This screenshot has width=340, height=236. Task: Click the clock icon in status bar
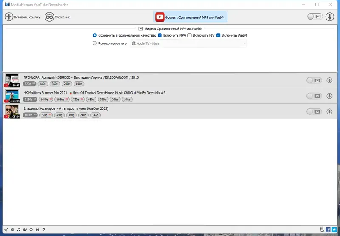point(31,230)
